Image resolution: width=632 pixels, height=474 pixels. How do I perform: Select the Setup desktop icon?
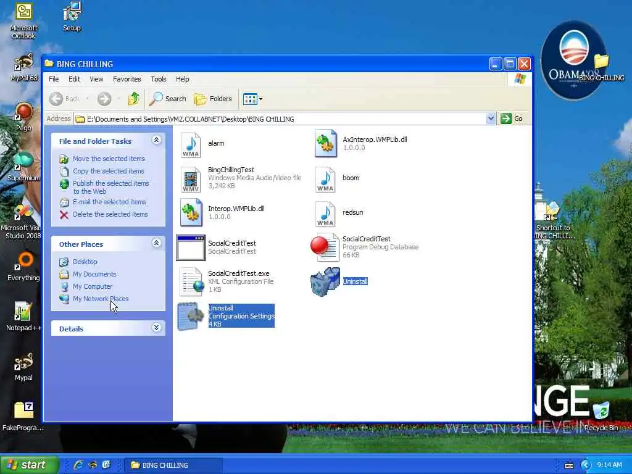72,17
